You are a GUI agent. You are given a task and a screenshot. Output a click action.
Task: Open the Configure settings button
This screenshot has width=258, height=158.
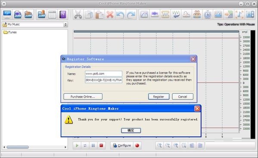pyautogui.click(x=122, y=145)
